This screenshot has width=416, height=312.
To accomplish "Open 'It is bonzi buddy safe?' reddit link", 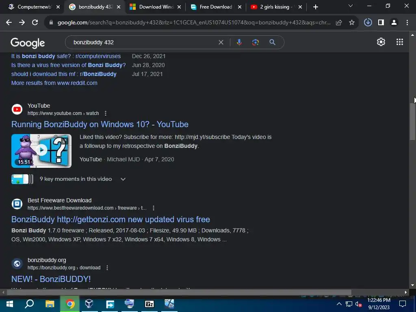I will [x=66, y=56].
